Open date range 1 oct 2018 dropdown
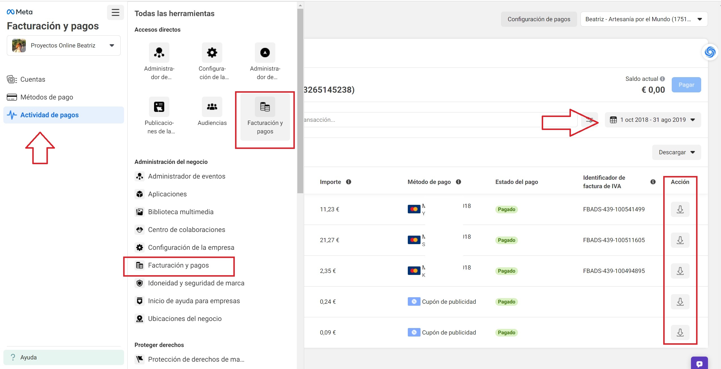The height and width of the screenshot is (369, 721). [652, 120]
